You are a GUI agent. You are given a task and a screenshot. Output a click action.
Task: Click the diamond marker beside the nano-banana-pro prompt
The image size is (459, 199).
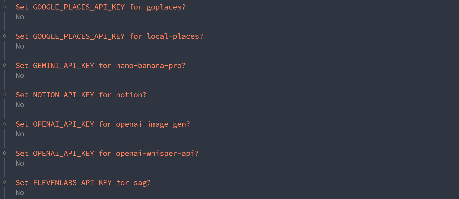(5, 65)
